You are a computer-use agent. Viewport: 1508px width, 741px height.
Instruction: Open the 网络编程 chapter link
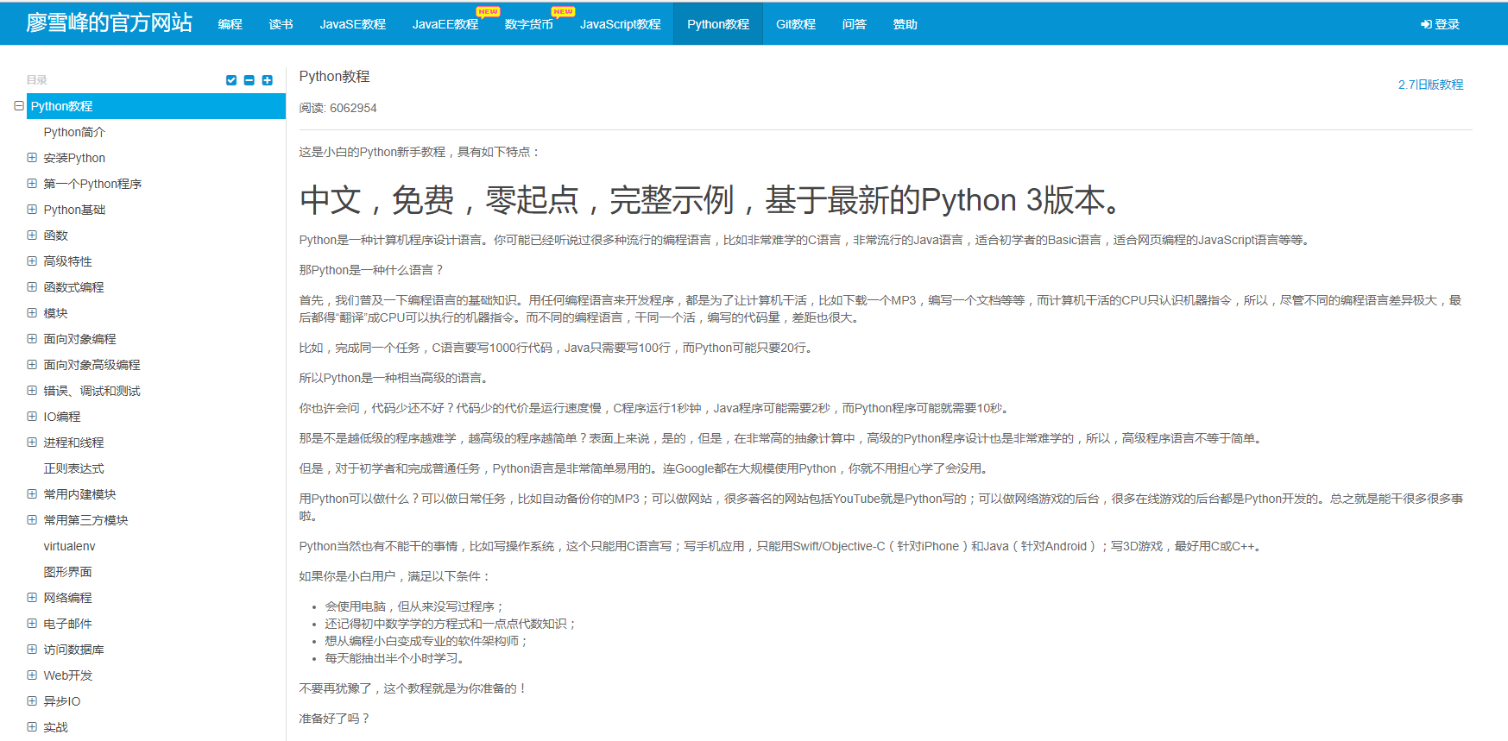[67, 598]
